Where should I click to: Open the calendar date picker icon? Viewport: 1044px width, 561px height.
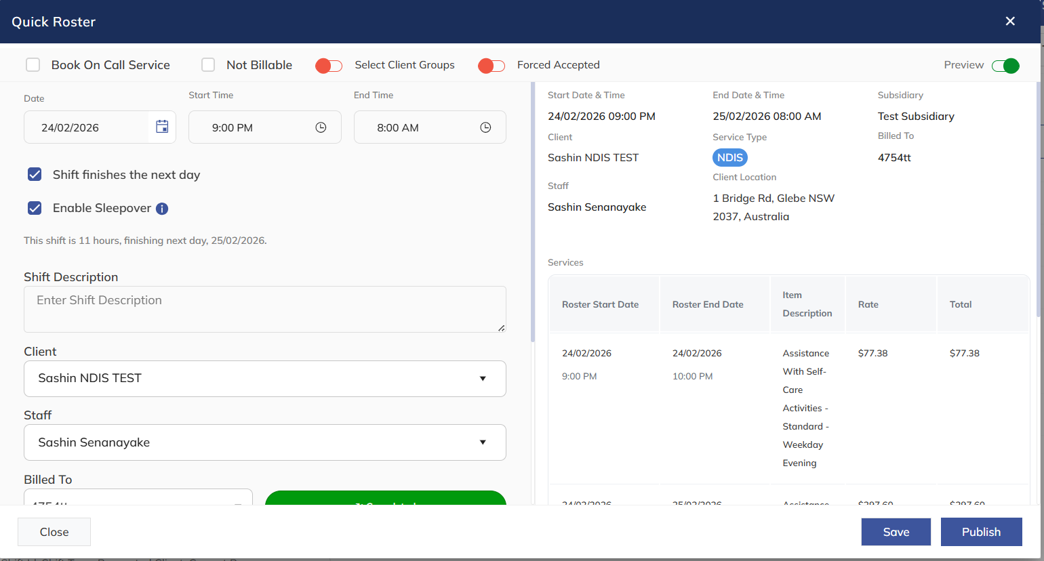tap(162, 127)
